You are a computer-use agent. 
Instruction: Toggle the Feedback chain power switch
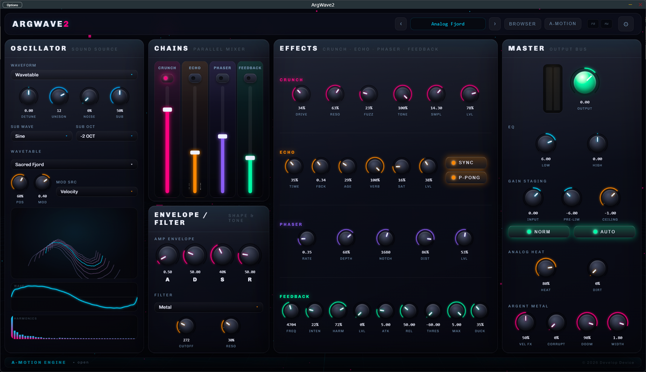(x=250, y=78)
